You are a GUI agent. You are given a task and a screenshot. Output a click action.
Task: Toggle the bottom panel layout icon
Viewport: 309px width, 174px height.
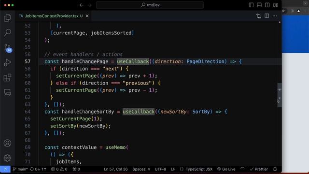coord(259,5)
